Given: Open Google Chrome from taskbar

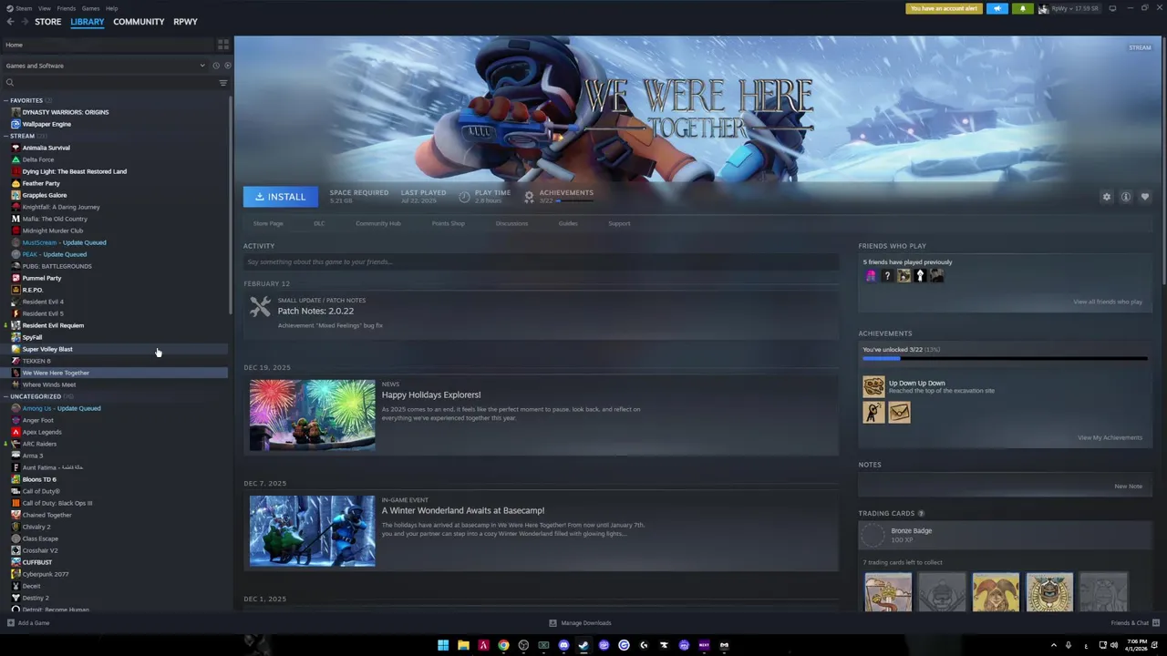Looking at the screenshot, I should (503, 645).
